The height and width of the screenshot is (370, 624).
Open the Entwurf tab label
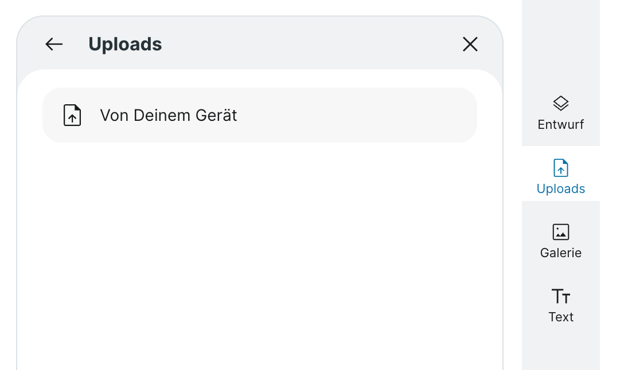coord(561,124)
